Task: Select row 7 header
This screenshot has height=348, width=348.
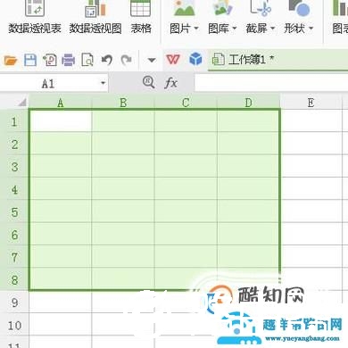Action: coord(14,257)
